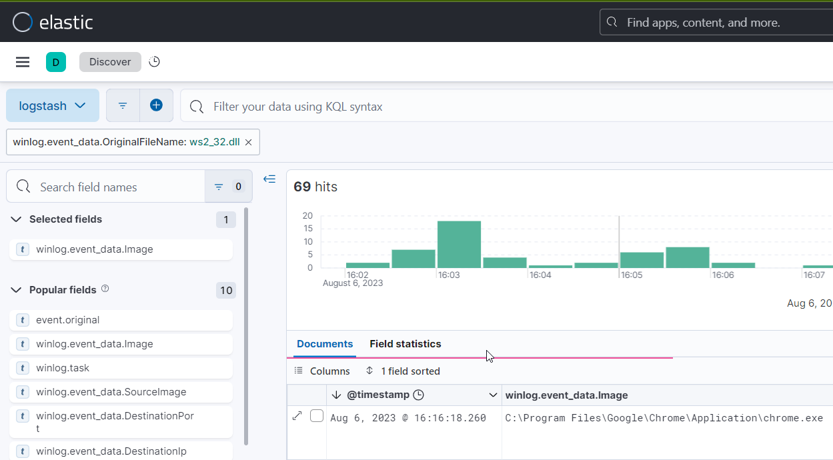Collapse the Popular fields section

pos(15,289)
